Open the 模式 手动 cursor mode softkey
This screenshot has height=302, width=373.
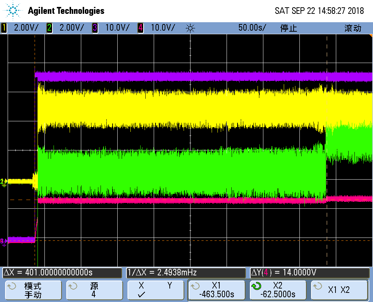[x=33, y=290]
